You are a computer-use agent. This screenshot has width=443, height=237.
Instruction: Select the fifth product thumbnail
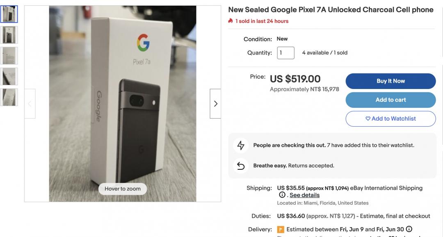9,97
